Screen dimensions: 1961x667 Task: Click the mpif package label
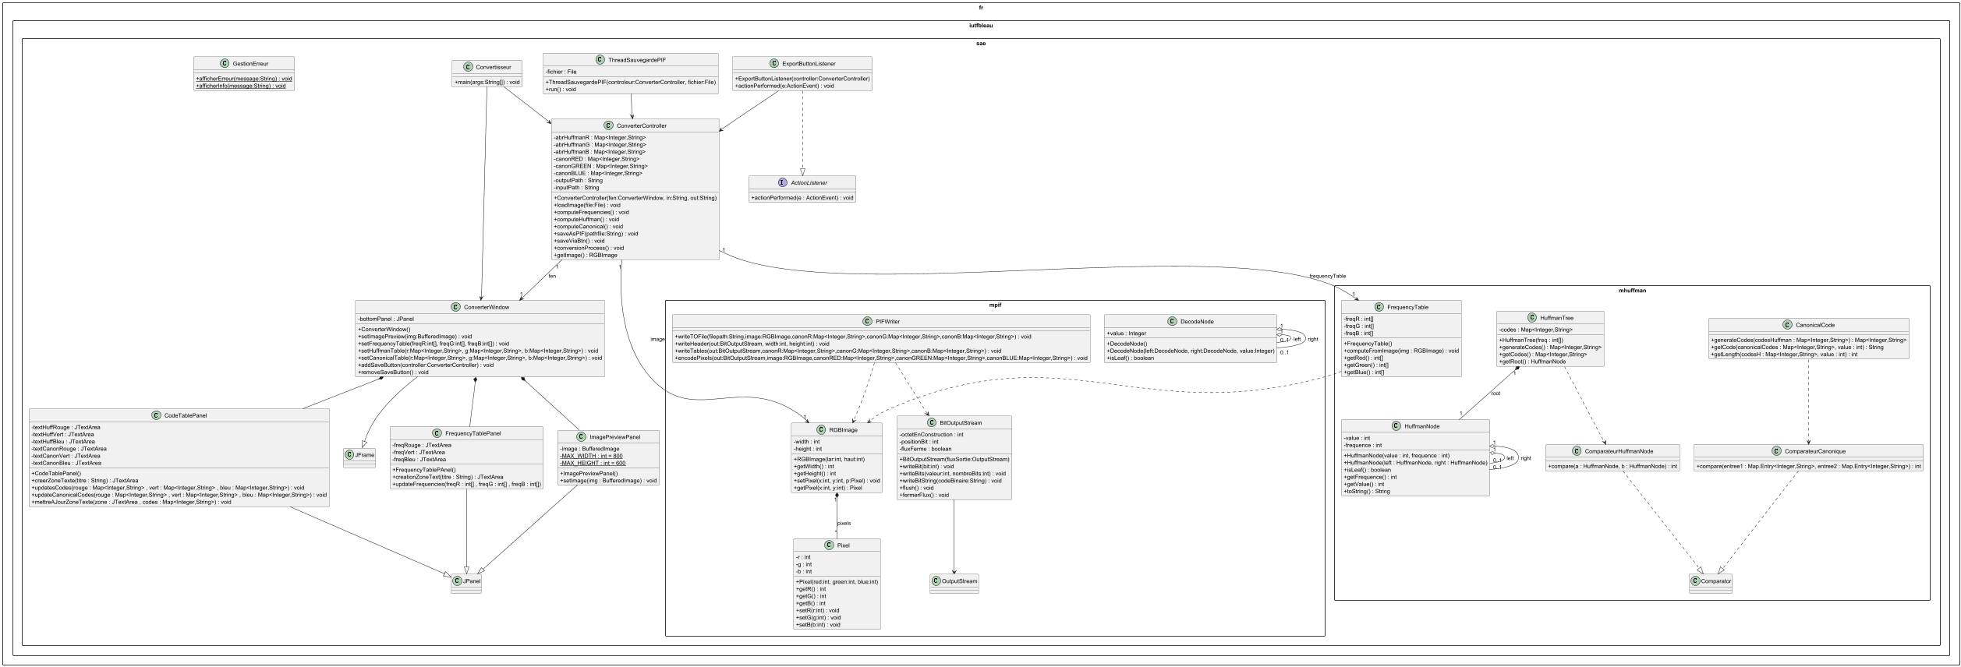click(x=995, y=305)
